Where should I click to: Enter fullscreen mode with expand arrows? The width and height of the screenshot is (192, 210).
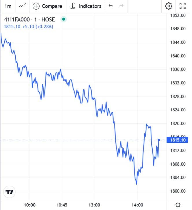point(182,6)
